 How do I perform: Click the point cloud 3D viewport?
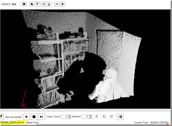85,59
